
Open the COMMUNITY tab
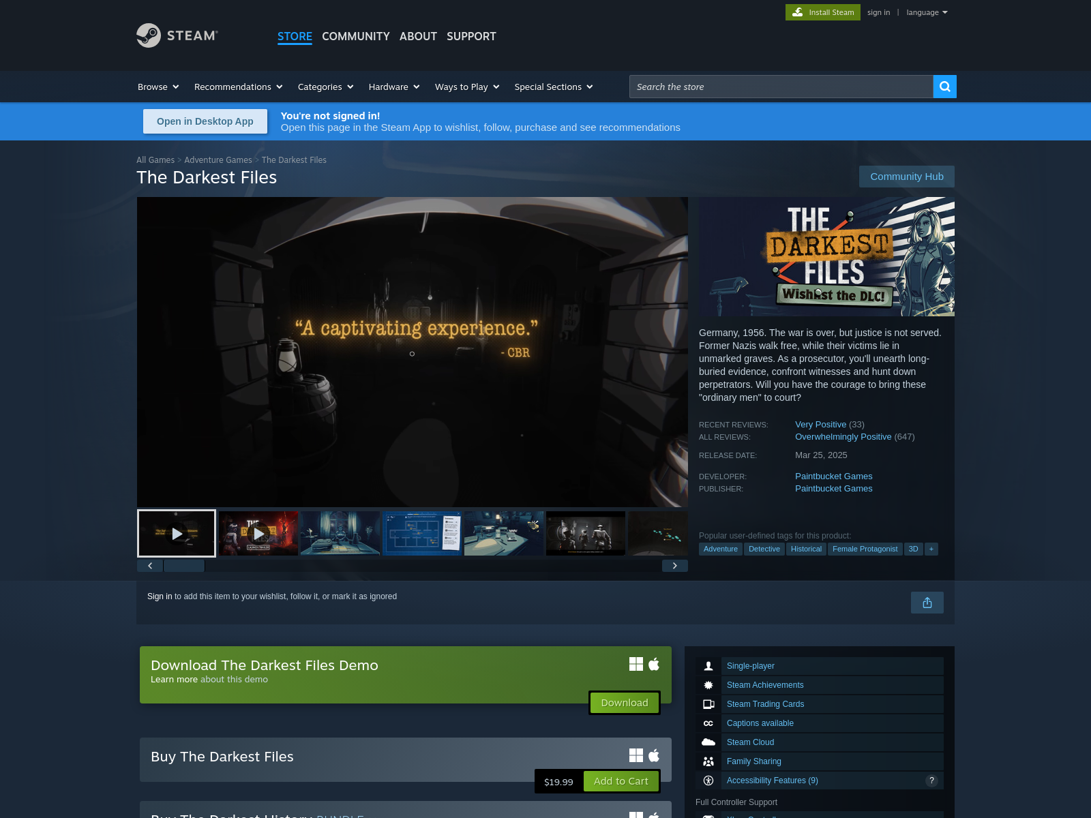point(356,36)
